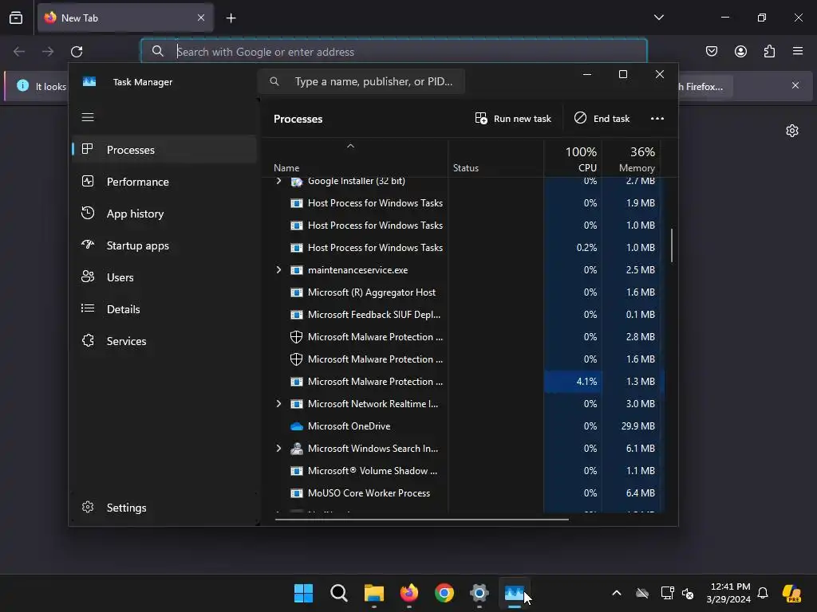The width and height of the screenshot is (817, 612).
Task: Open Firefox list all tabs dropdown
Action: click(x=658, y=18)
